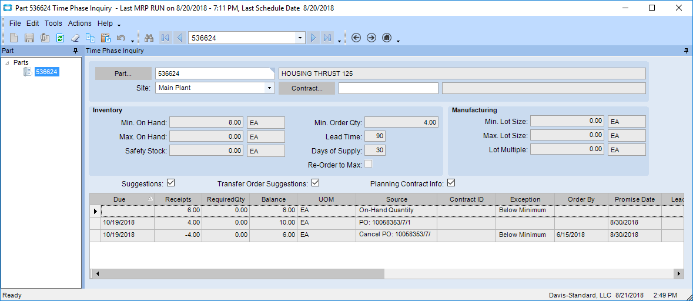Viewport: 693px width, 301px height.
Task: Toggle Transfer Order Suggestions checkbox
Action: tap(316, 183)
